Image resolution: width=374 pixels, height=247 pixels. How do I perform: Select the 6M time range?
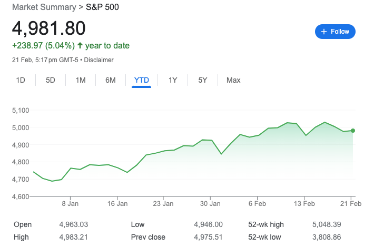pyautogui.click(x=111, y=80)
